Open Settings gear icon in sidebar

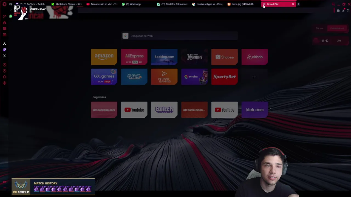4,83
